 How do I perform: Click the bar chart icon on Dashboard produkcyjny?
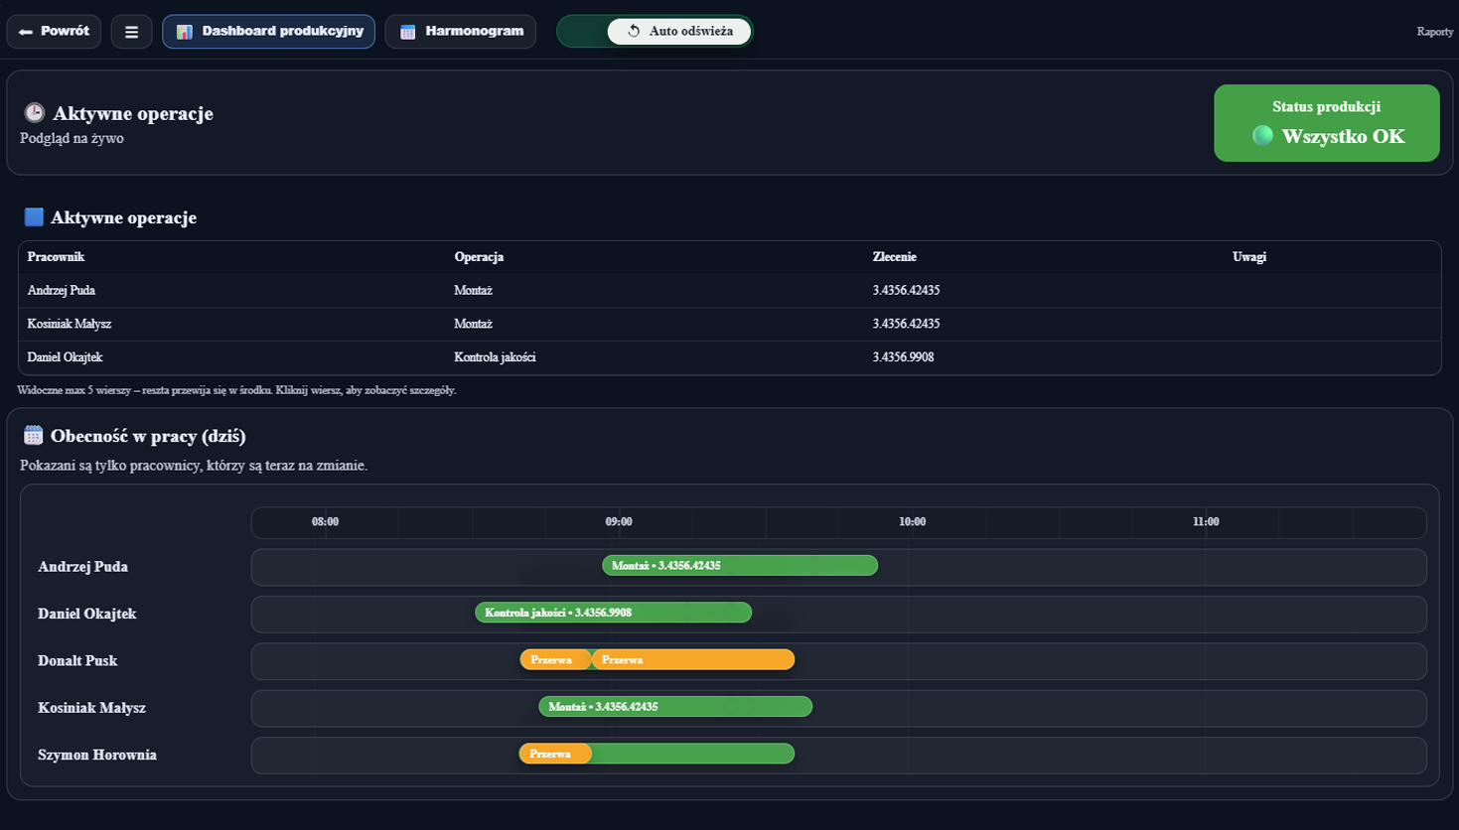coord(184,32)
